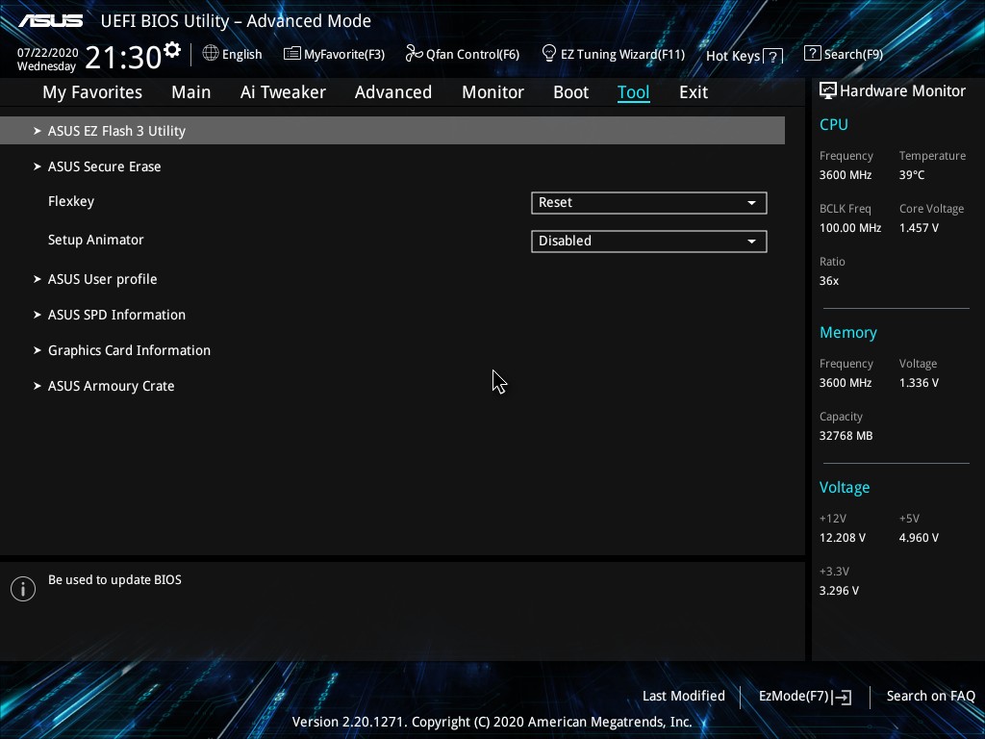Click the info icon in help panel
The image size is (985, 739).
coord(23,589)
